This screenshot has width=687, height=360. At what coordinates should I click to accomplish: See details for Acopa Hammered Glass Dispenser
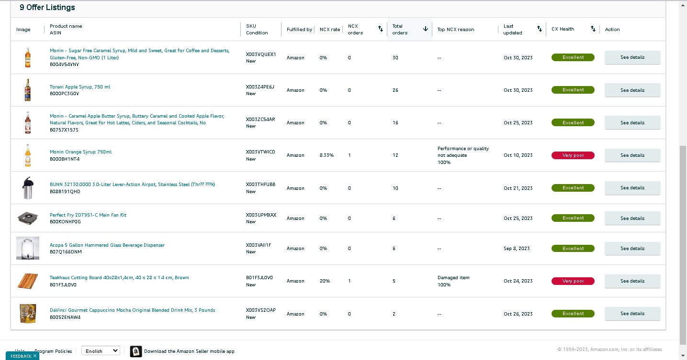point(632,249)
